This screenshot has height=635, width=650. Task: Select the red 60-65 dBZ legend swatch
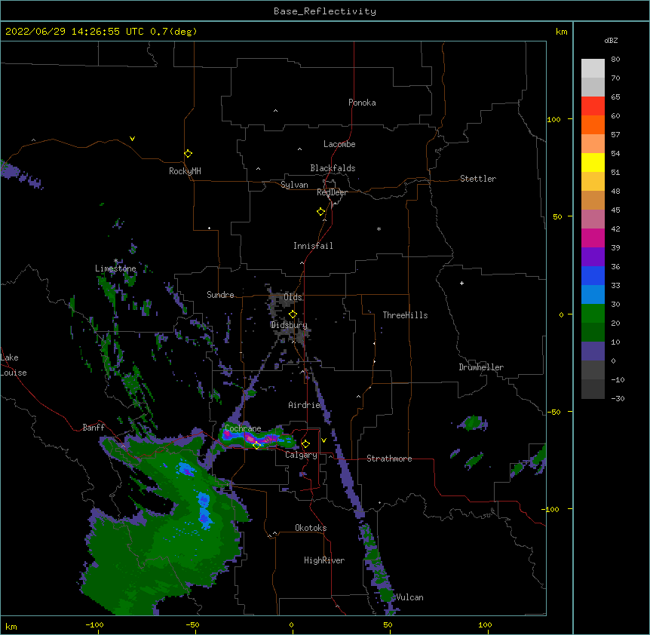[593, 106]
